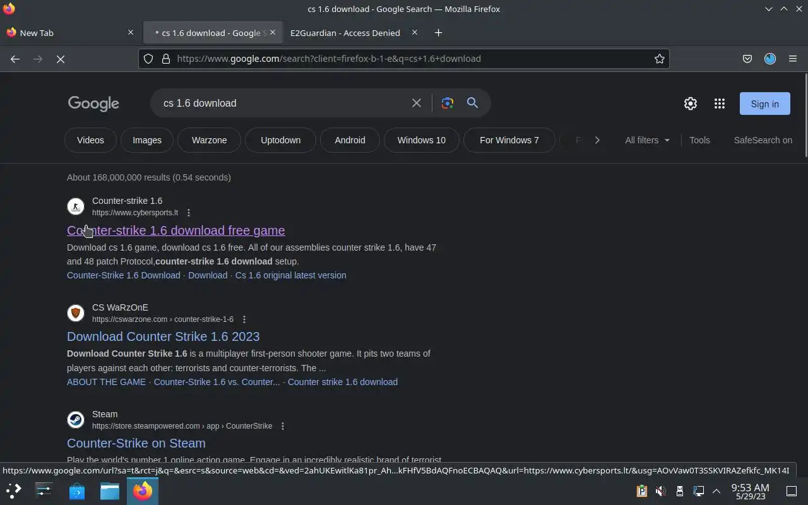The height and width of the screenshot is (505, 808).
Task: Close the New Tab tab
Action: [131, 32]
